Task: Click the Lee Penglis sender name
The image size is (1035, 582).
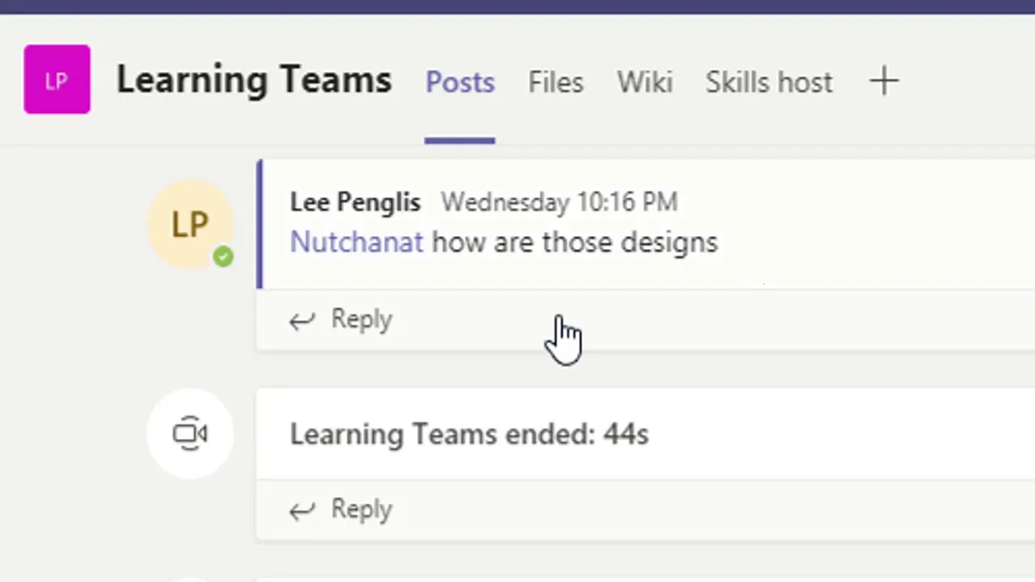Action: point(355,202)
